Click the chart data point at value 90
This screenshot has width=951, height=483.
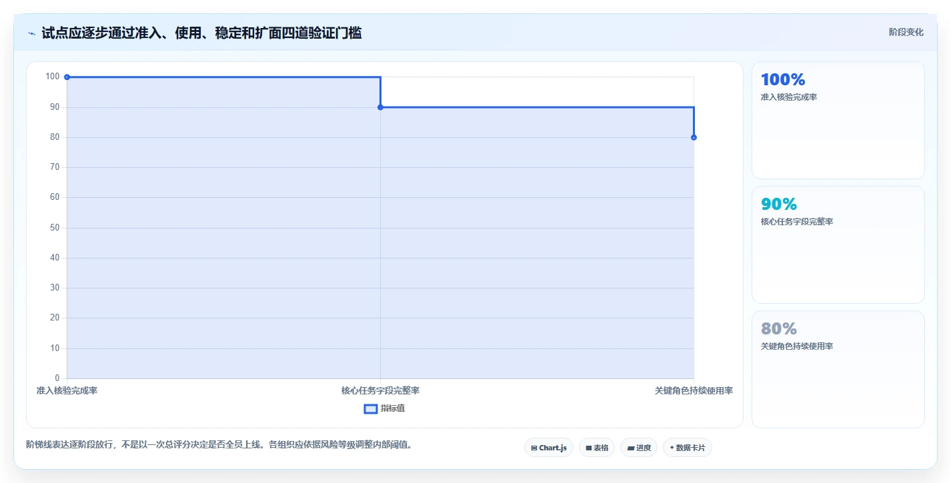(380, 107)
